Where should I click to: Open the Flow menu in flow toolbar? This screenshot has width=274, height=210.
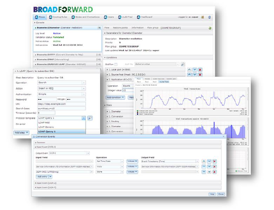pos(107,28)
